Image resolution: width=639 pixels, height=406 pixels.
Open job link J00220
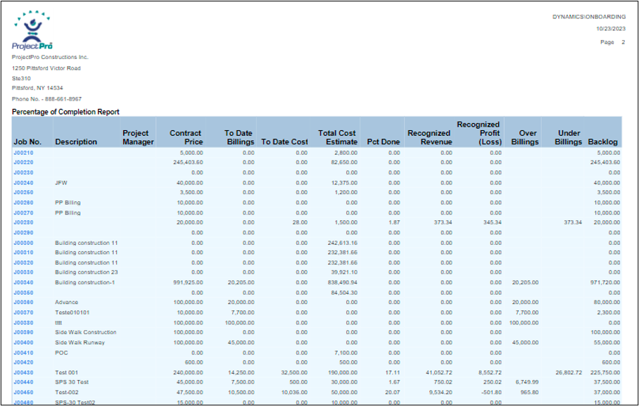tap(23, 162)
